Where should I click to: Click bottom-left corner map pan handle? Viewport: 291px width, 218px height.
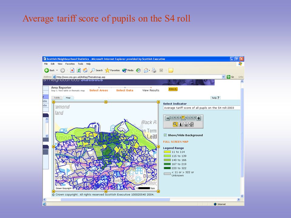coord(53,191)
